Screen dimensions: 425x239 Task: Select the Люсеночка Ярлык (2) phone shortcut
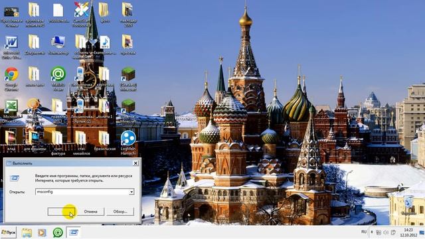click(80, 106)
